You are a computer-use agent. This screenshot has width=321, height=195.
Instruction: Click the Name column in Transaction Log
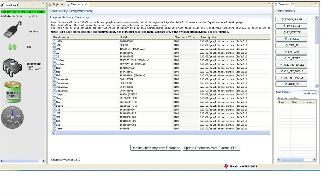pyautogui.click(x=283, y=102)
